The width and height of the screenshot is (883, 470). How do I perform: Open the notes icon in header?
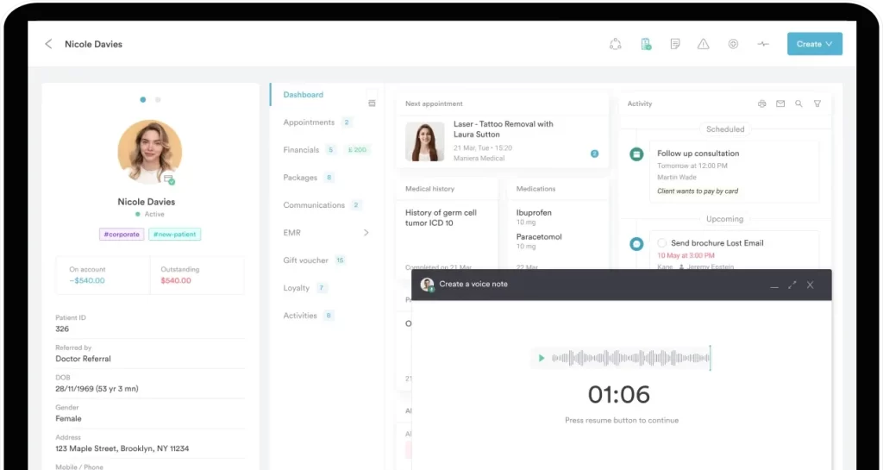(x=674, y=44)
